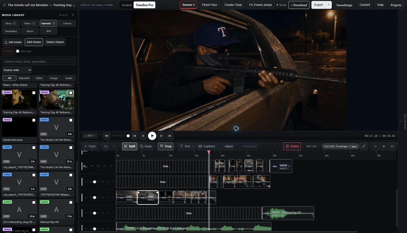Tick the blackscreen.png checkbox
This screenshot has height=233, width=407.
[x=34, y=120]
